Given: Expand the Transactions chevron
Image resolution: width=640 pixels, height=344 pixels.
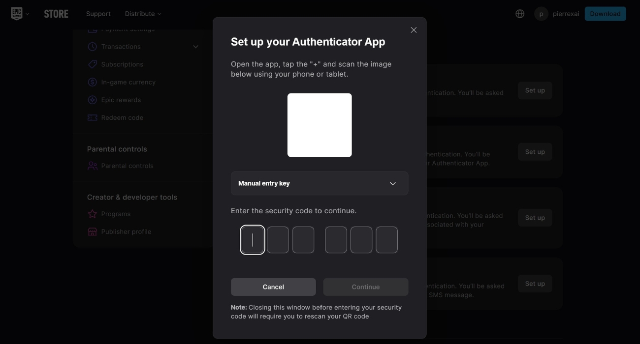Looking at the screenshot, I should click(195, 47).
